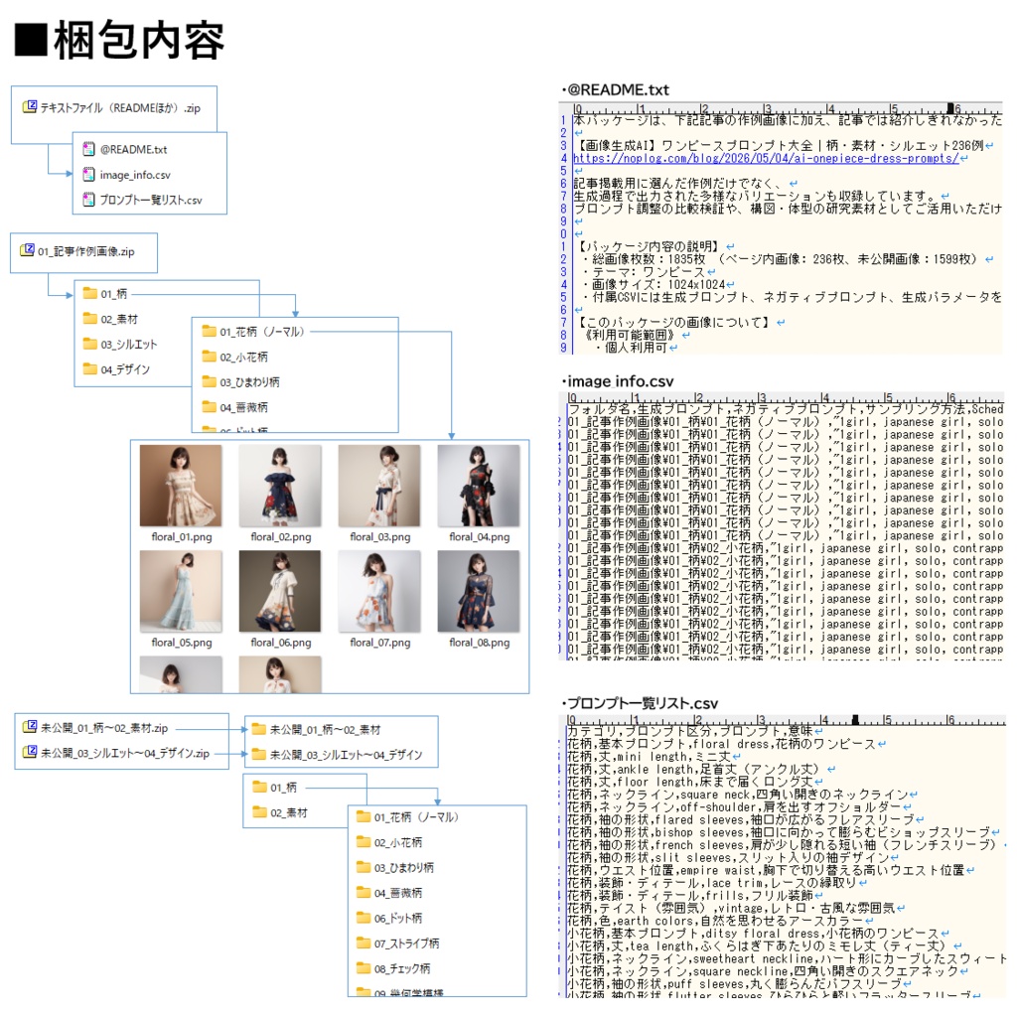1017x1017 pixels.
Task: Click the zip icon of 未公開_01_柄～02_素材.zip
Action: tap(30, 726)
